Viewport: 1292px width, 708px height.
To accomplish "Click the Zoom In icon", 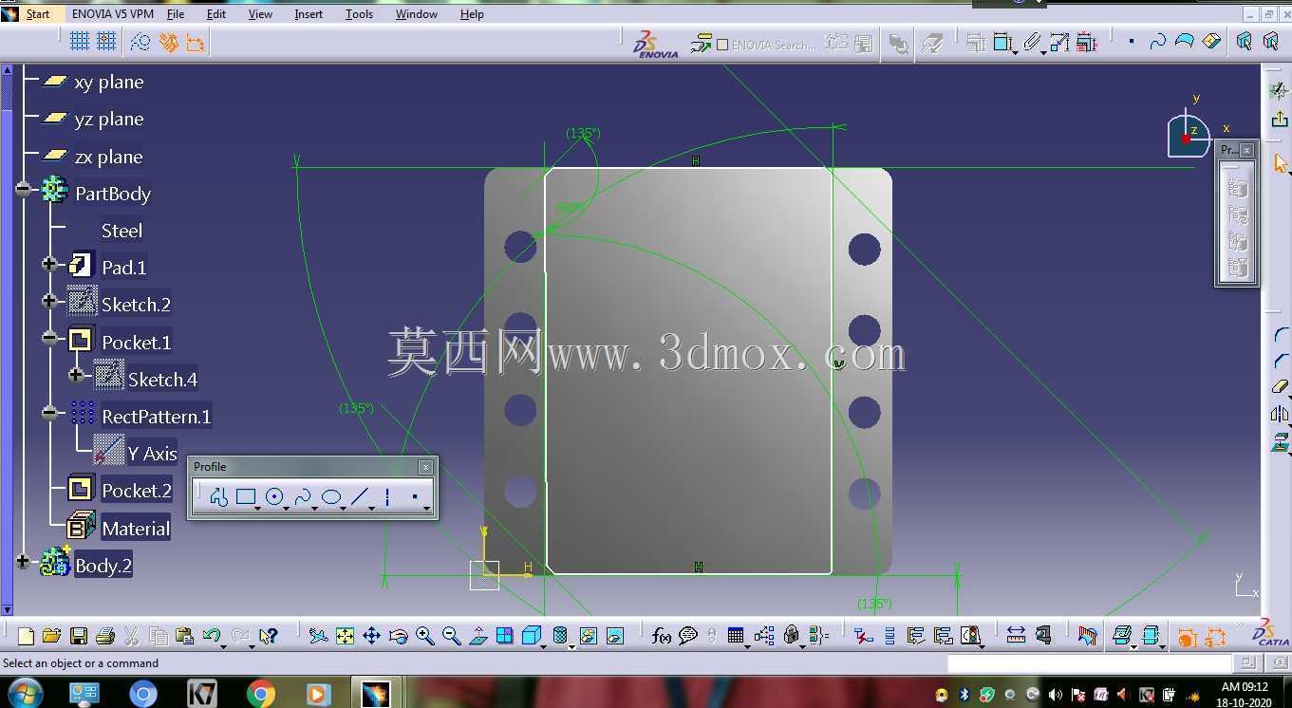I will point(424,636).
